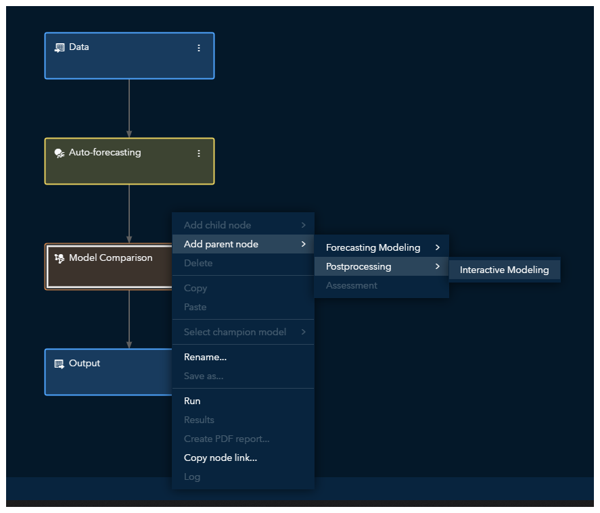Click the Postprocessing menu entry

359,266
